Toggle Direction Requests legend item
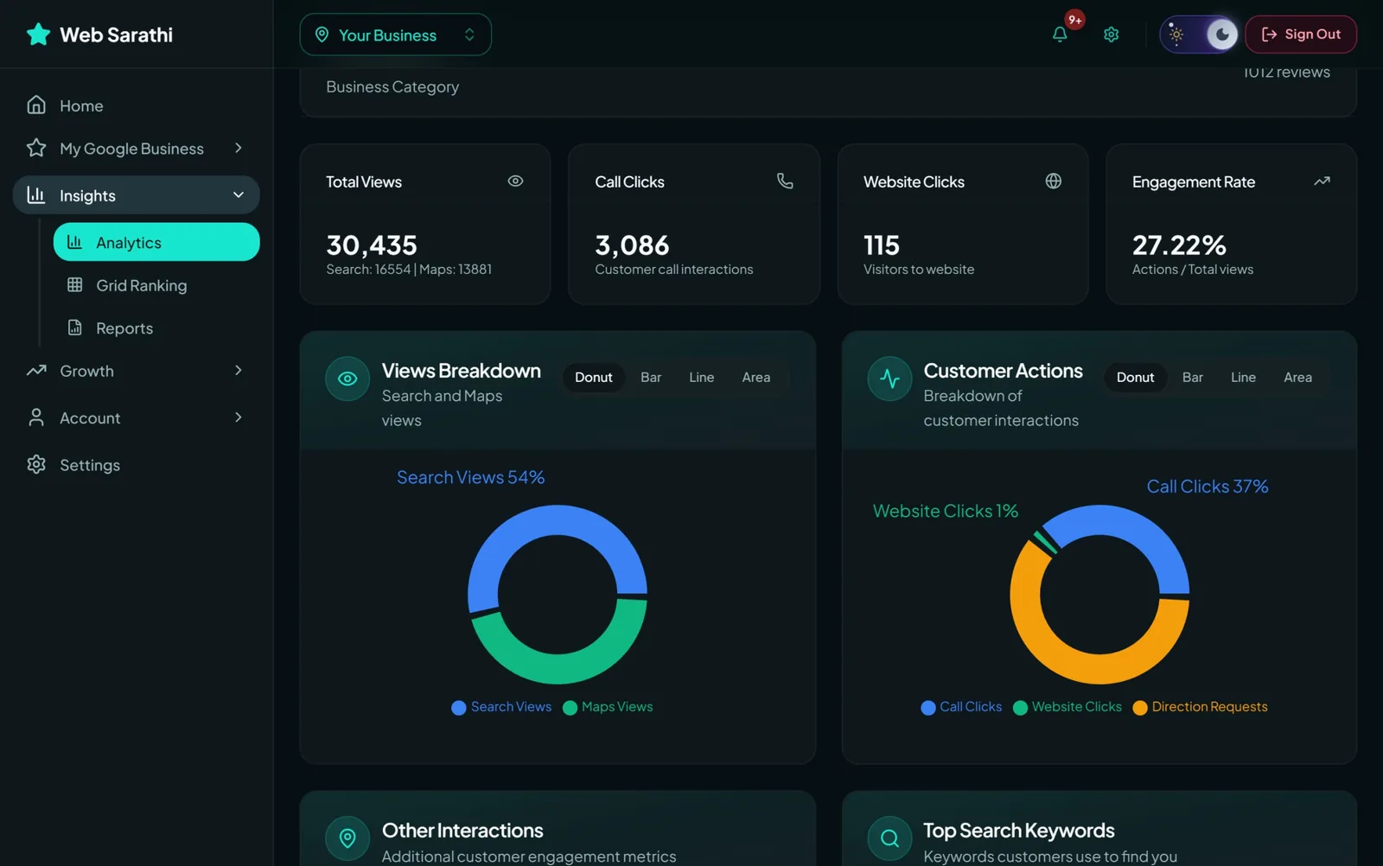 click(1200, 707)
